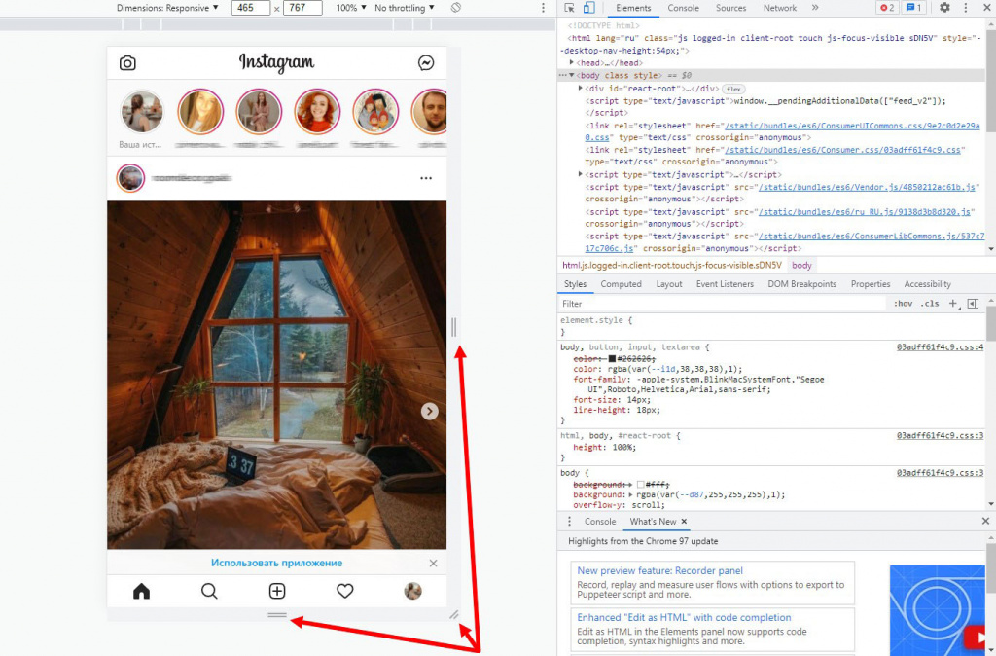Open the No throttling dropdown

404,8
